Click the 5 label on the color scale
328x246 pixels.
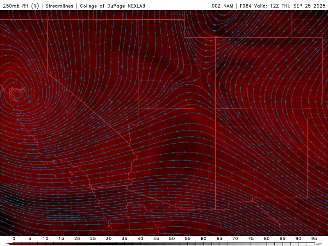click(30, 239)
